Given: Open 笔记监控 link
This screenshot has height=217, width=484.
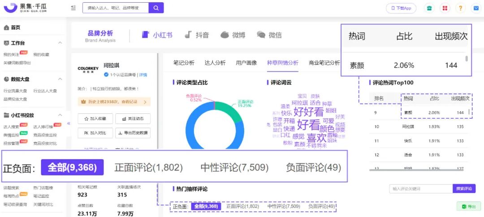Looking at the screenshot, I should [41, 196].
